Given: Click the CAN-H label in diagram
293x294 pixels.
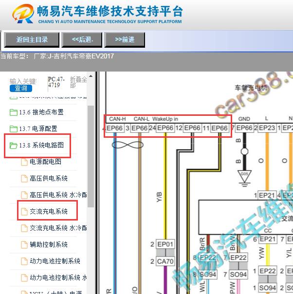Looking at the screenshot, I should coord(117,119).
